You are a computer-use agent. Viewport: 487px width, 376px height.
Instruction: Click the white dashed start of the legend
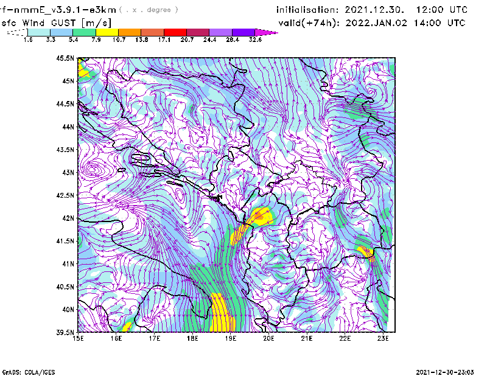17,32
